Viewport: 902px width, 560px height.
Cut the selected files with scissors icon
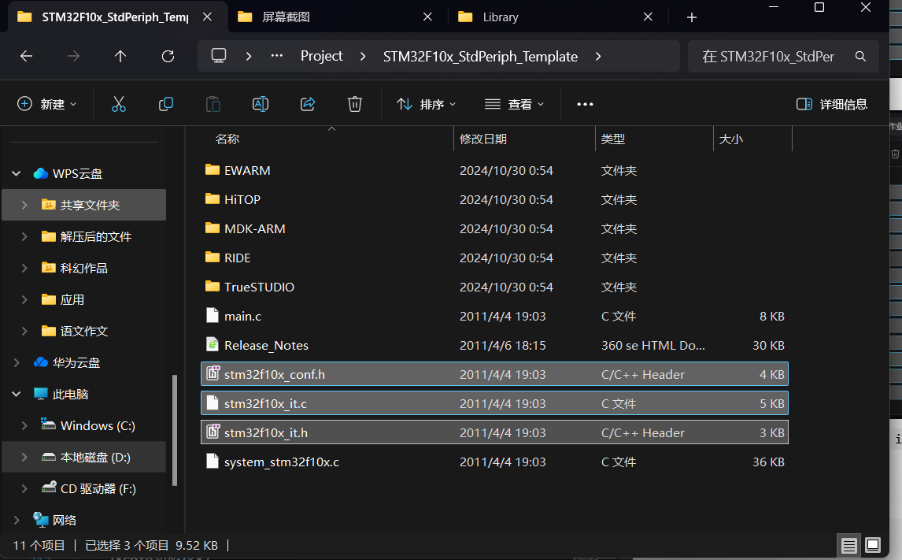pyautogui.click(x=119, y=104)
